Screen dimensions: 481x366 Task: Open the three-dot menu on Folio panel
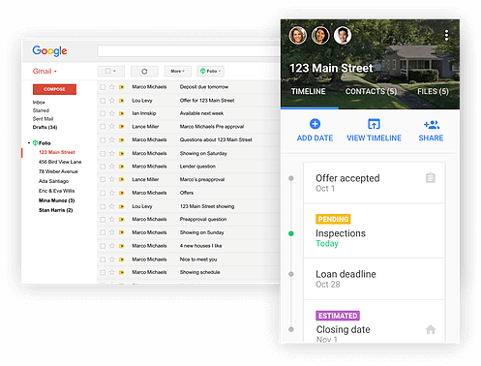pyautogui.click(x=446, y=35)
